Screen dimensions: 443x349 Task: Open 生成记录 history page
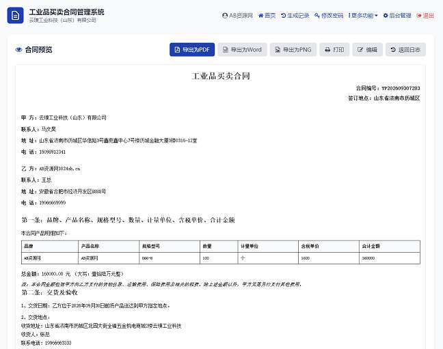pos(295,16)
